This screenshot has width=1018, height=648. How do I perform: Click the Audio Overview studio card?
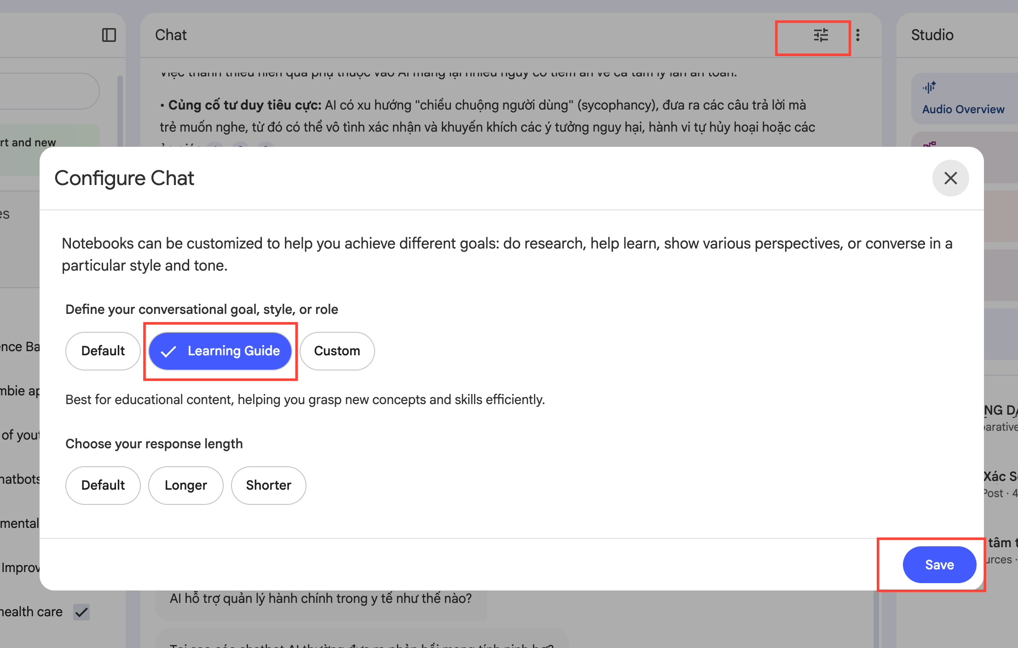[x=963, y=109]
